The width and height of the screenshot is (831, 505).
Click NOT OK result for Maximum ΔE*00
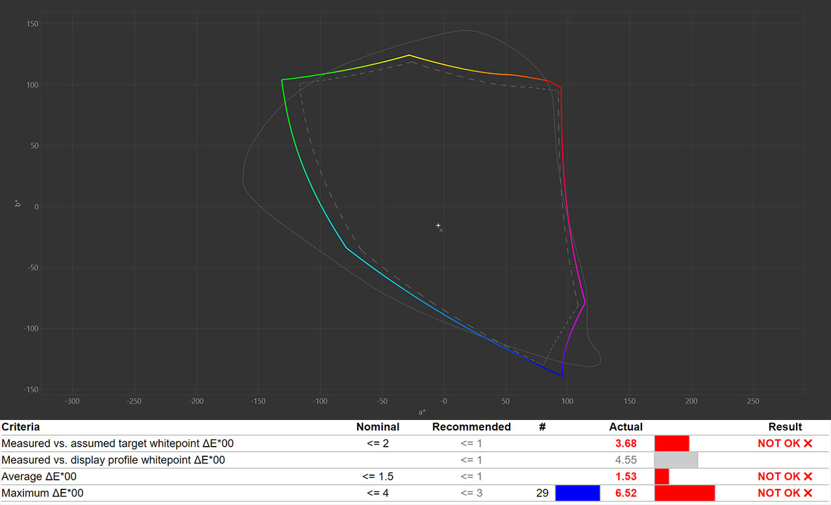pyautogui.click(x=784, y=493)
